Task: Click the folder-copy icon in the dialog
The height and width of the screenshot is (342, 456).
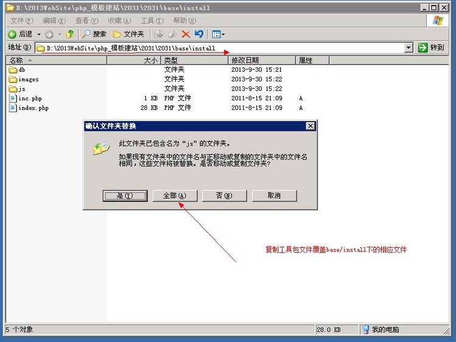Action: pyautogui.click(x=101, y=148)
